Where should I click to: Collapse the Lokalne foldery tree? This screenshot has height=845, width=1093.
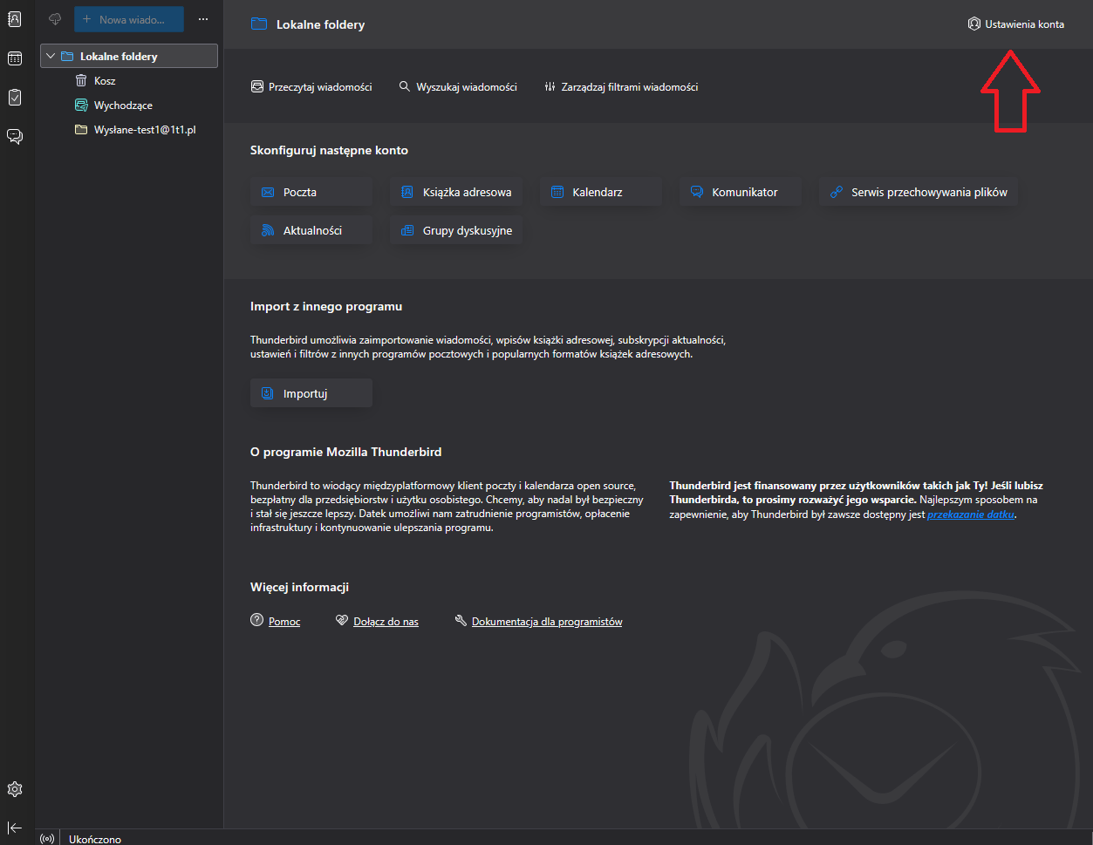[50, 57]
